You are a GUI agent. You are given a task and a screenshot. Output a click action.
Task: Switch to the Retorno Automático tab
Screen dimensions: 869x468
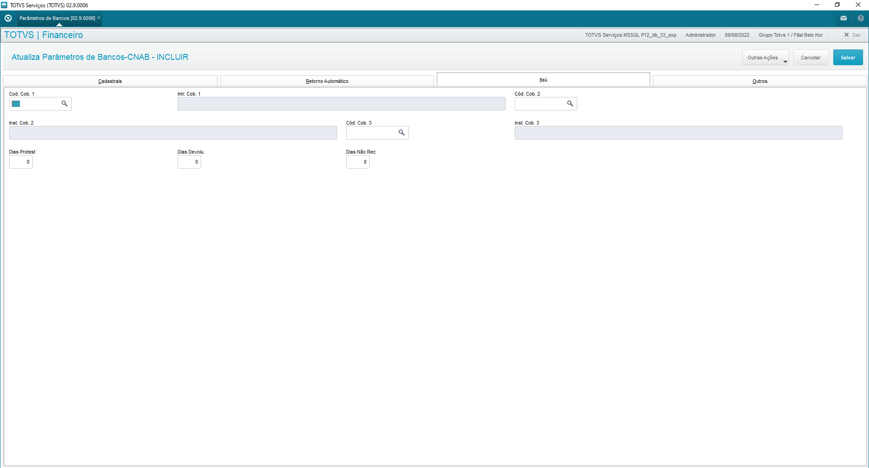tap(327, 81)
